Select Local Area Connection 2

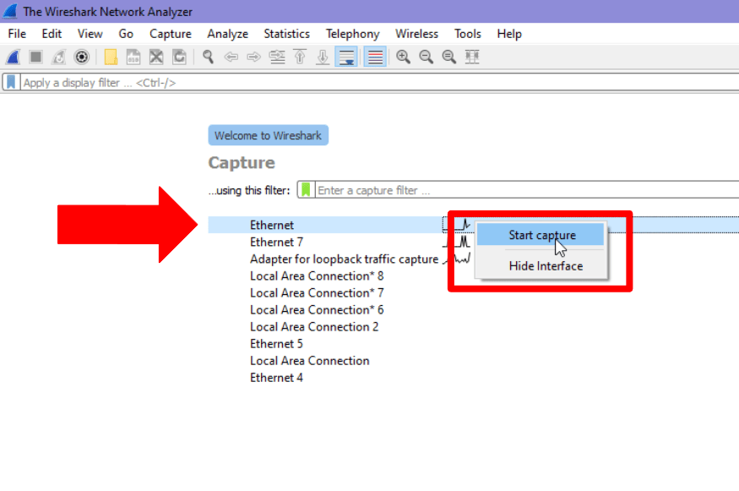[314, 327]
